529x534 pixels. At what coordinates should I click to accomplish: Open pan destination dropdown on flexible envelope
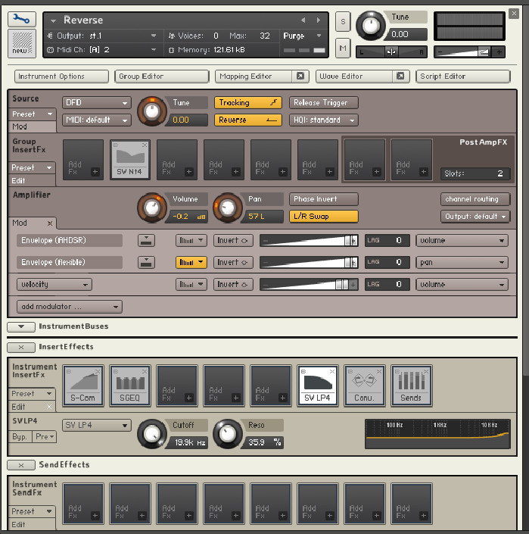[462, 262]
